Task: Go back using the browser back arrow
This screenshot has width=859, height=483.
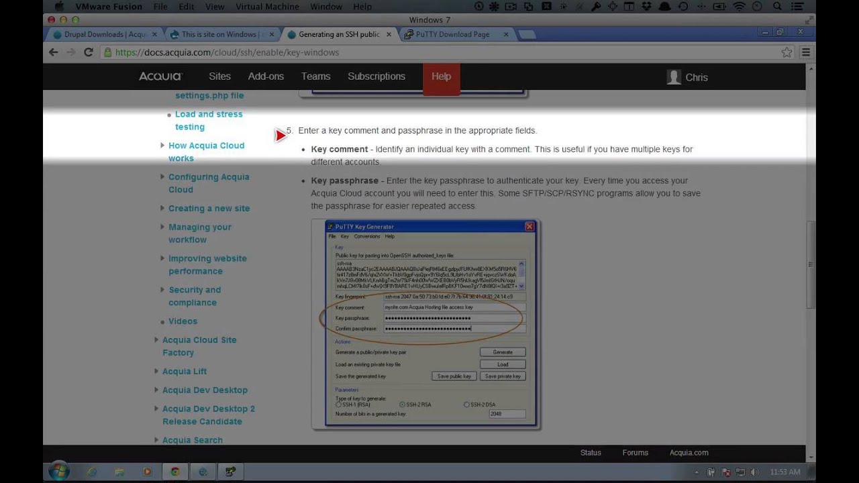Action: point(54,52)
